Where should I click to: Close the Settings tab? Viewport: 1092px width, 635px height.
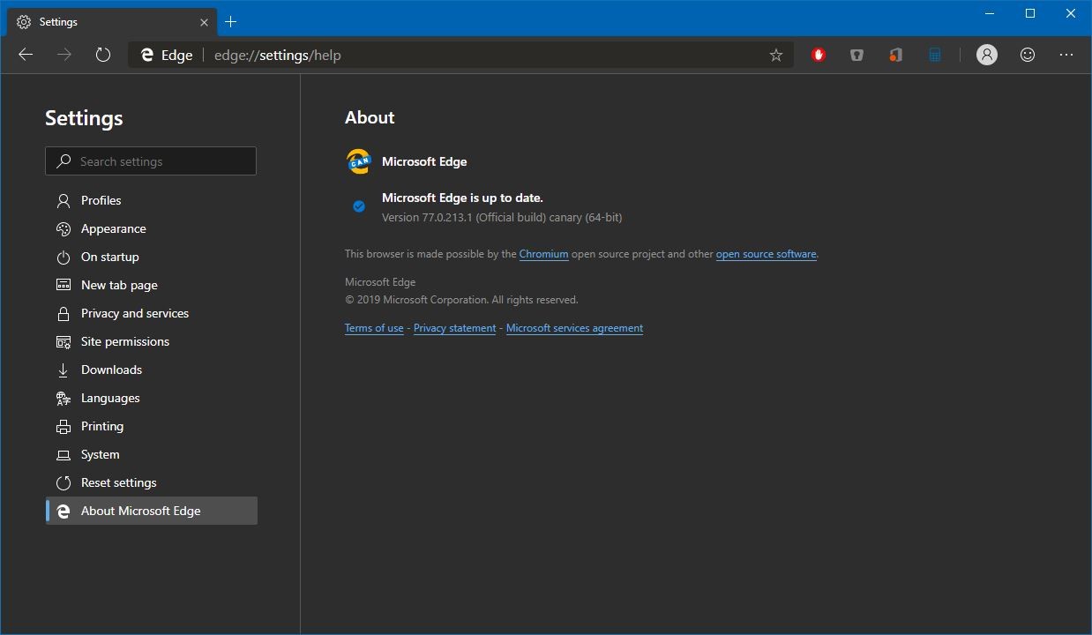coord(205,22)
